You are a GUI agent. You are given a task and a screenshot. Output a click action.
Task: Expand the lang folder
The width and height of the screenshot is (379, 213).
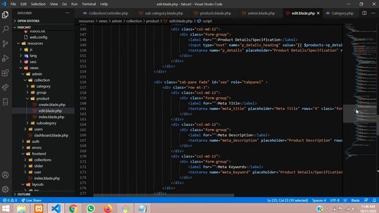(33, 56)
